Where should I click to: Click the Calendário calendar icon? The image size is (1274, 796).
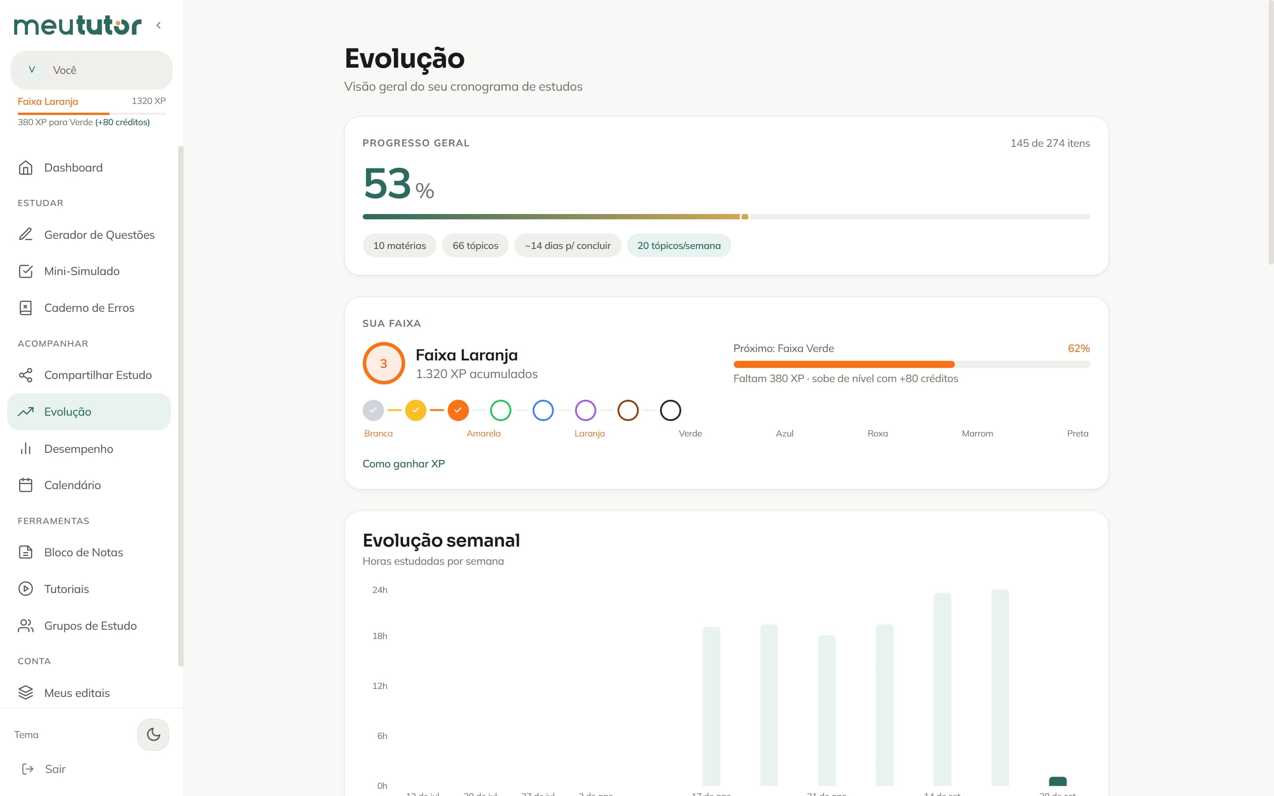[x=26, y=485]
